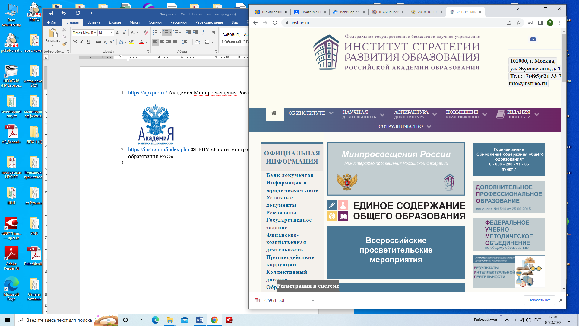Image resolution: width=579 pixels, height=326 pixels.
Task: Expand the underline style dropdown arrow
Action: [x=93, y=42]
